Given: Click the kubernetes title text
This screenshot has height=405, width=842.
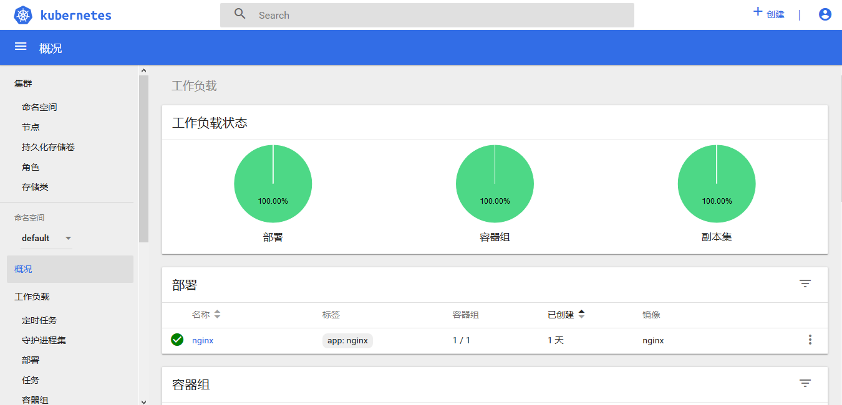Looking at the screenshot, I should tap(75, 15).
